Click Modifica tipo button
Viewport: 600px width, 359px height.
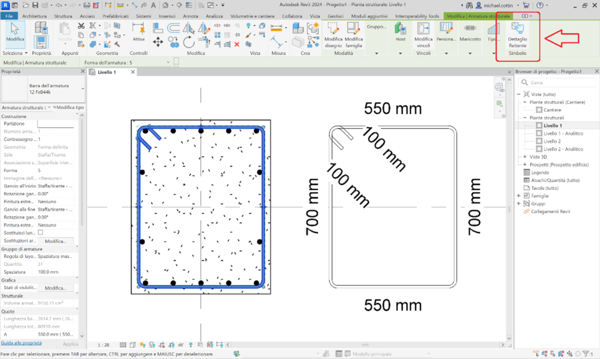coord(69,107)
